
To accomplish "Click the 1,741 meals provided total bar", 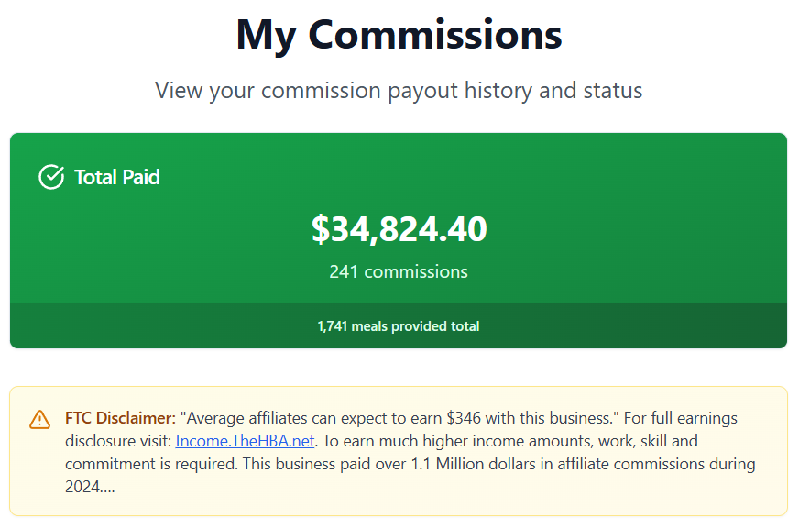I will click(x=399, y=326).
